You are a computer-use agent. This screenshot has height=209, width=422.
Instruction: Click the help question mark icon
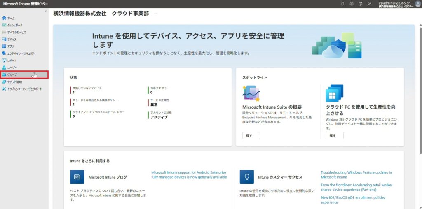(360, 4)
